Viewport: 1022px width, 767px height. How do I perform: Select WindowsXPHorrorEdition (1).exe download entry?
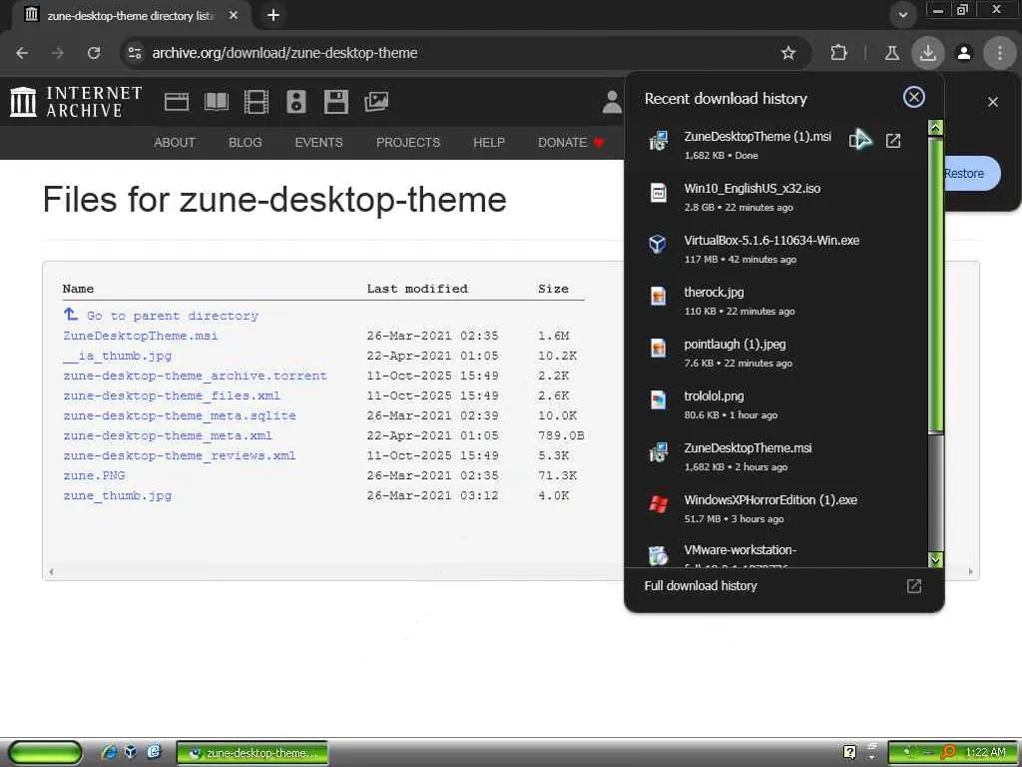tap(775, 508)
